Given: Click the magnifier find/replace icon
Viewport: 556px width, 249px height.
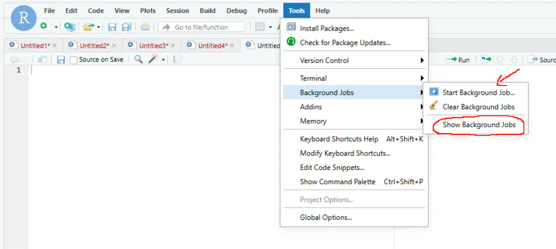Looking at the screenshot, I should point(138,59).
